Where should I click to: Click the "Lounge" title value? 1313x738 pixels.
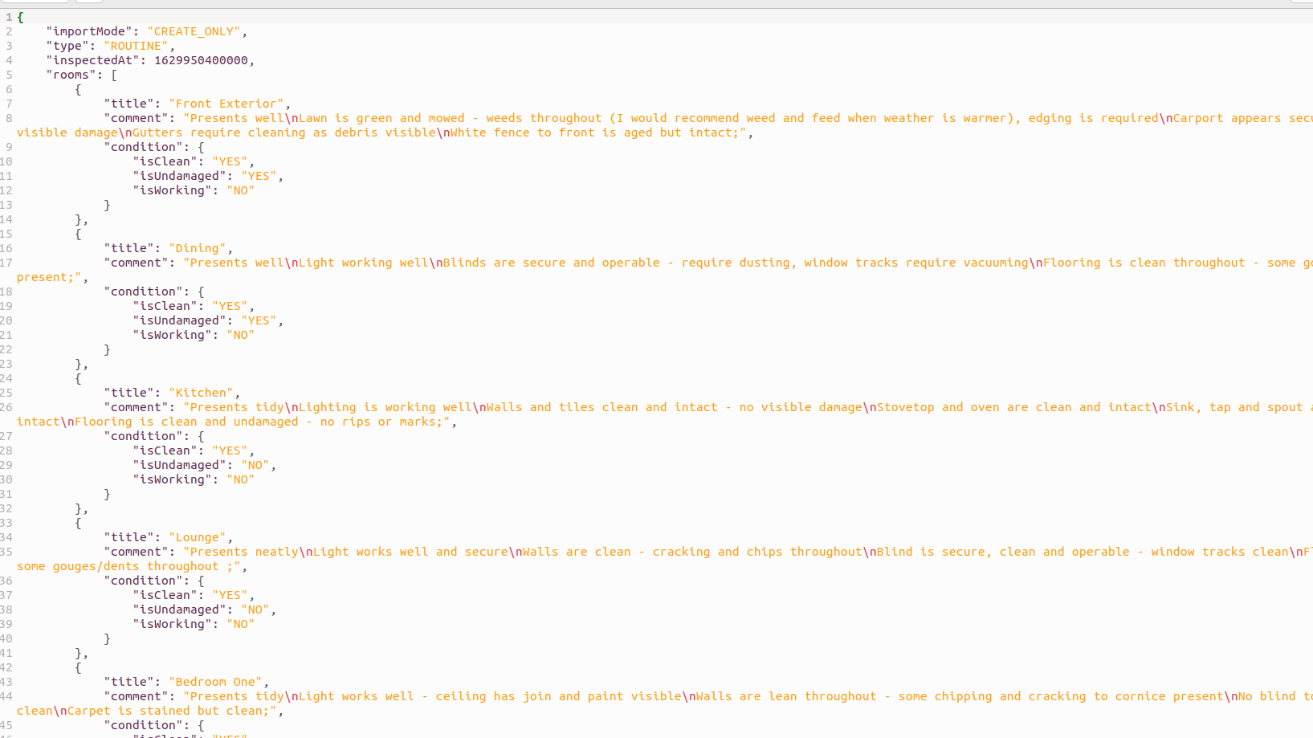click(197, 537)
